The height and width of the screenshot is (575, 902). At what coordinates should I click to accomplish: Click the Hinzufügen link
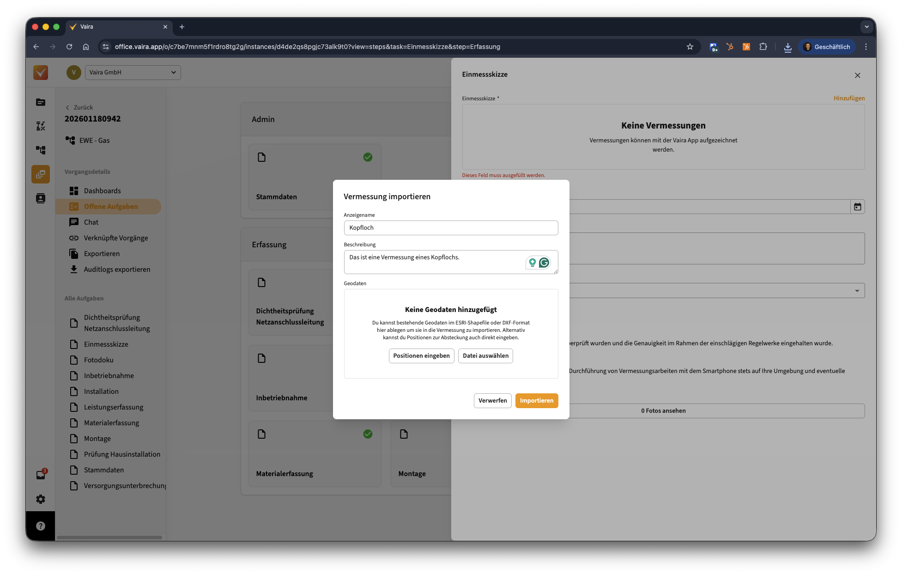tap(849, 98)
